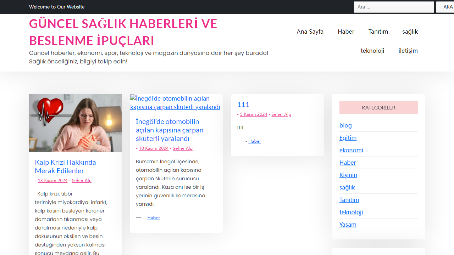Navigate to the sağlık menu item
Viewport: 454px width, 255px height.
coord(410,32)
